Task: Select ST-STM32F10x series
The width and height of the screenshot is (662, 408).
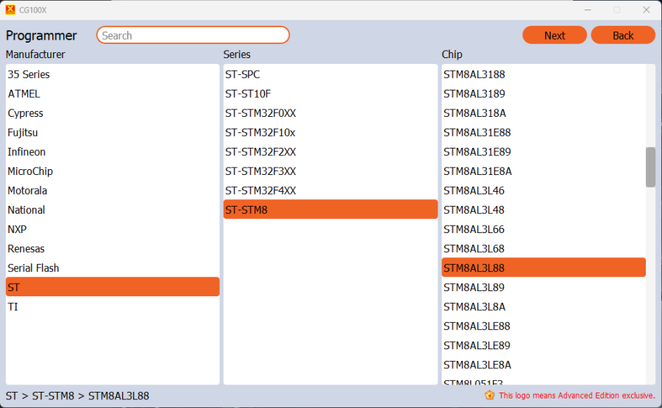Action: coord(260,132)
